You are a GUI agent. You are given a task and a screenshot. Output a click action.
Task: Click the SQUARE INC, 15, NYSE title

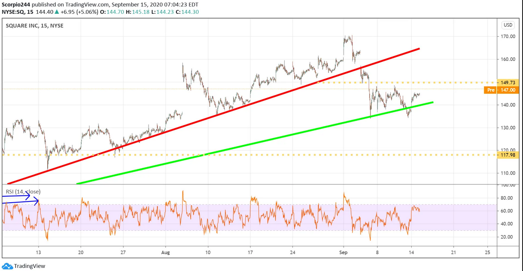[35, 26]
